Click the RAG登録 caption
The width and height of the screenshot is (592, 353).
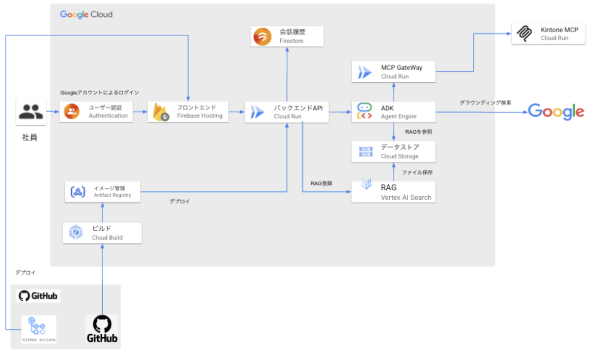point(322,183)
